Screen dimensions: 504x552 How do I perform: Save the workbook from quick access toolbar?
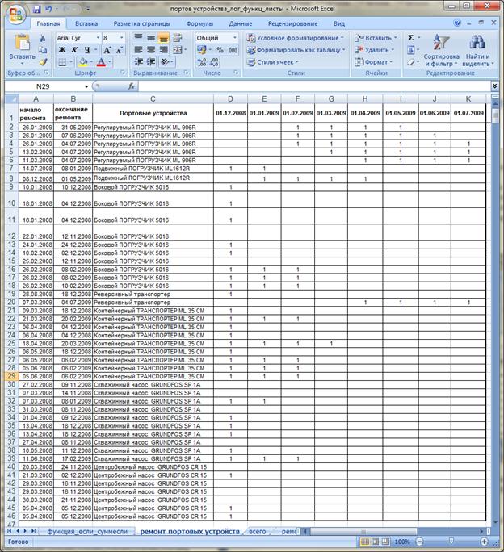point(36,9)
